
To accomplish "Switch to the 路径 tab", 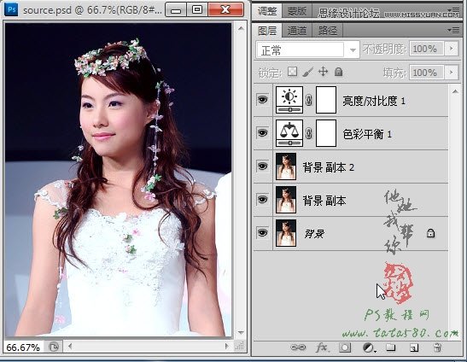I will pos(328,31).
